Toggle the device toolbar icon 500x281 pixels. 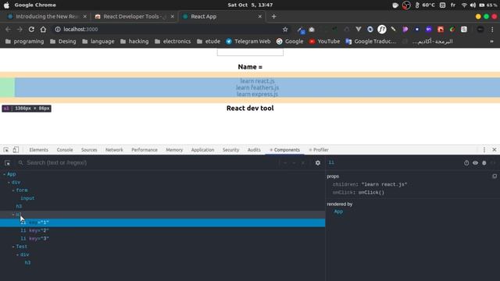point(16,150)
